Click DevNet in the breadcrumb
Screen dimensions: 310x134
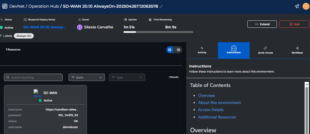pos(17,6)
